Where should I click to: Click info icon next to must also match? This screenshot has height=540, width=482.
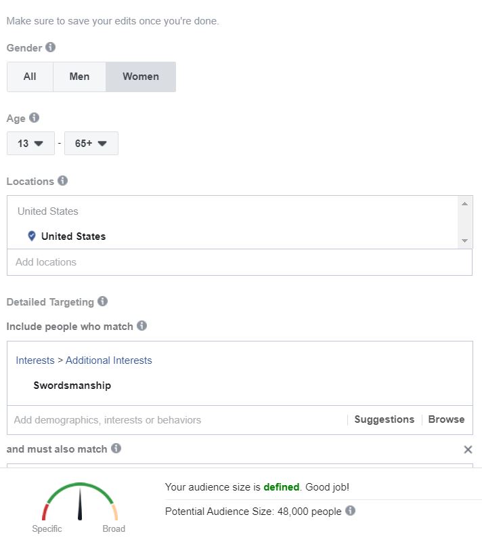(116, 448)
